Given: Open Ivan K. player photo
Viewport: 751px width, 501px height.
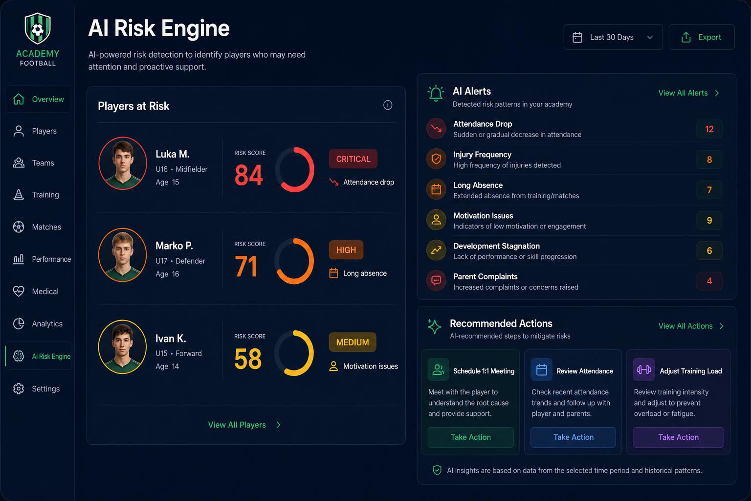Looking at the screenshot, I should click(123, 347).
